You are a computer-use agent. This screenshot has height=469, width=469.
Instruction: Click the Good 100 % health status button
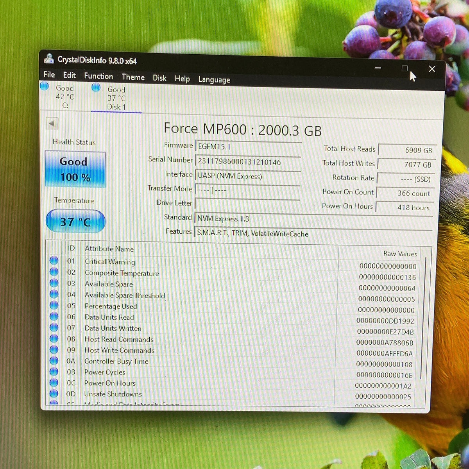tap(75, 169)
